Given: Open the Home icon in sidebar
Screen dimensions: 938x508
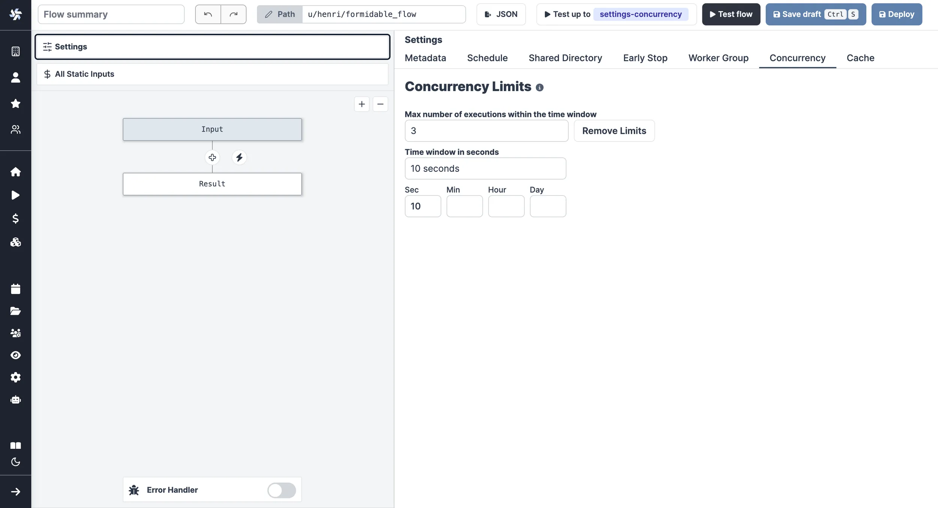Looking at the screenshot, I should [15, 172].
